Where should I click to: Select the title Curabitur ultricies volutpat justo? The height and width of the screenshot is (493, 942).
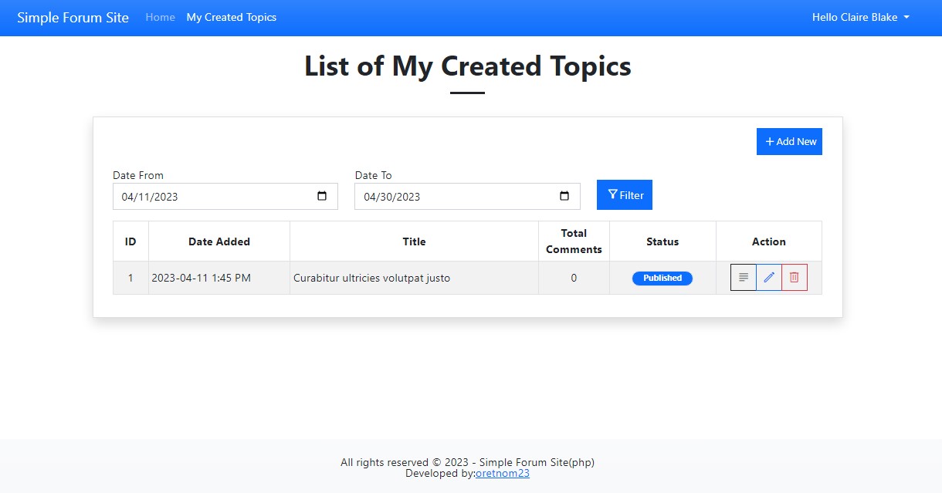tap(371, 278)
